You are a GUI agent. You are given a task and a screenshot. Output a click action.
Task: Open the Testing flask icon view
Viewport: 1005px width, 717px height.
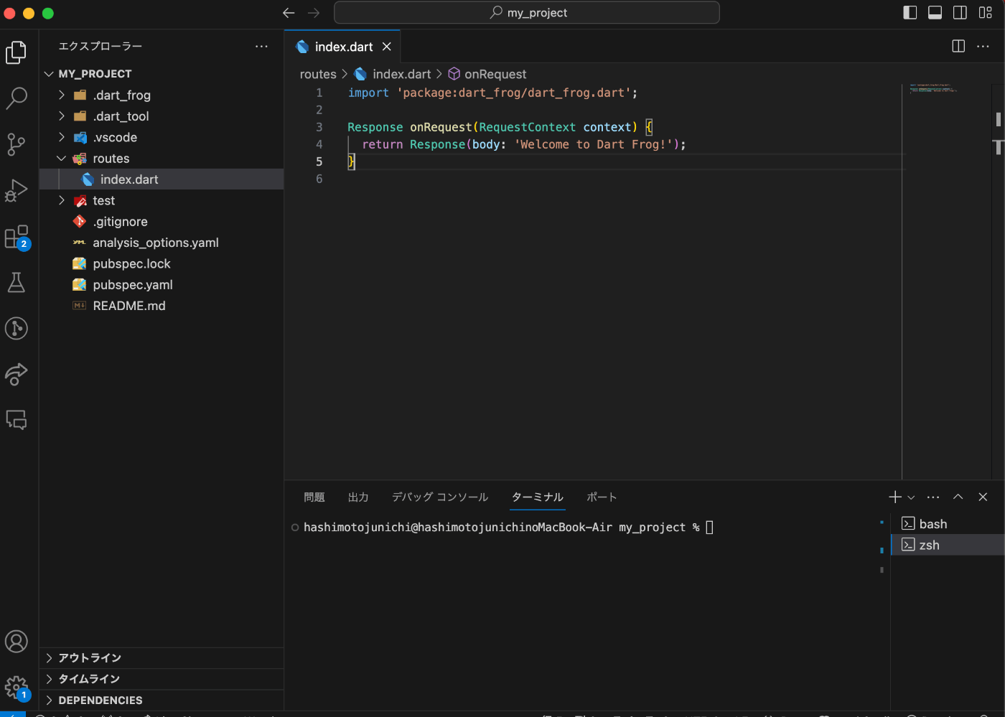(17, 283)
